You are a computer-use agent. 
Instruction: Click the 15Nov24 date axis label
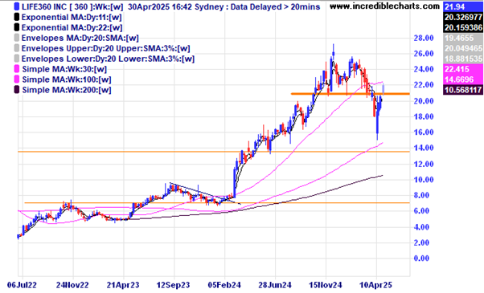[326, 285]
